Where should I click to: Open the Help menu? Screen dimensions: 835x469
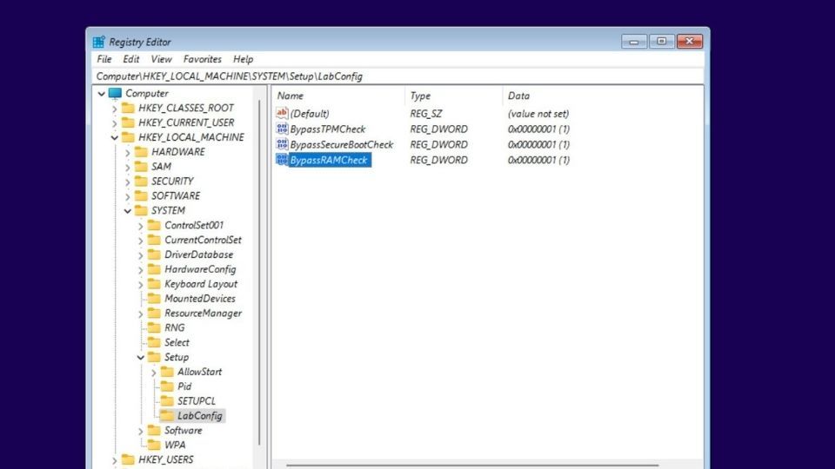(243, 59)
